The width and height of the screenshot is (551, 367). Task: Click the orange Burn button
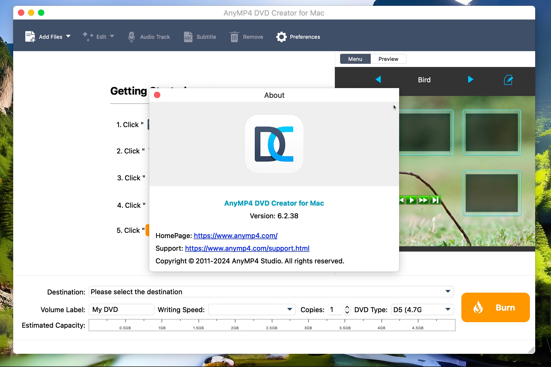click(495, 307)
